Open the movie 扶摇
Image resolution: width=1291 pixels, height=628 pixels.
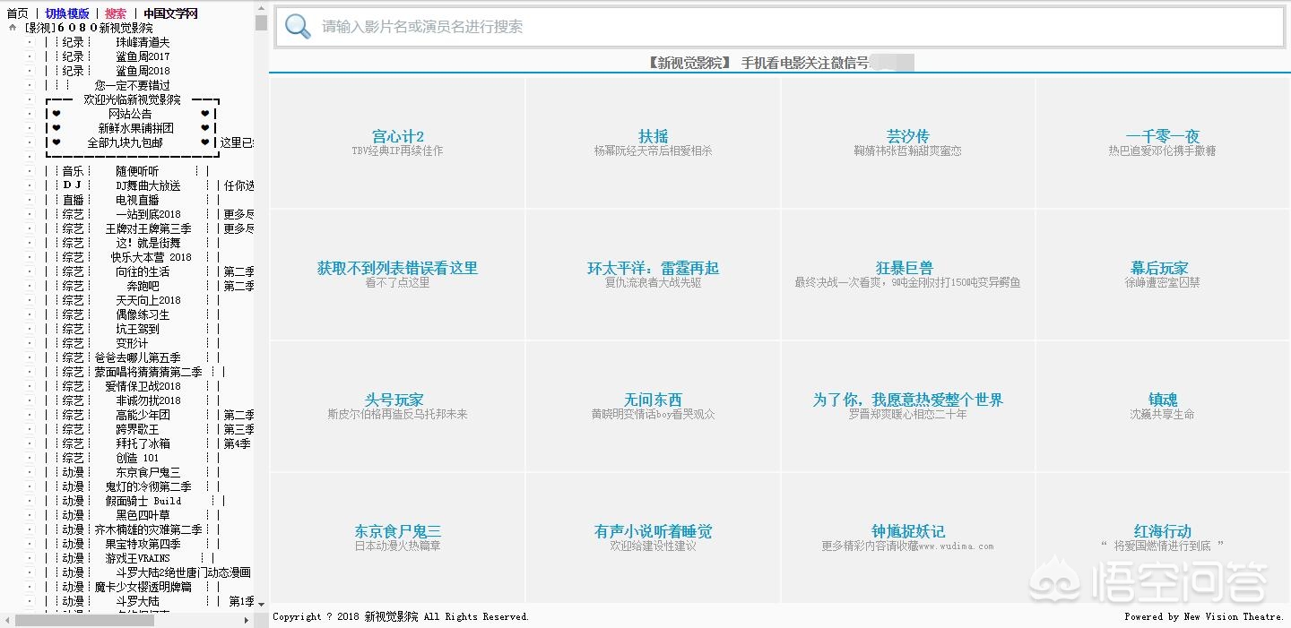click(x=652, y=136)
